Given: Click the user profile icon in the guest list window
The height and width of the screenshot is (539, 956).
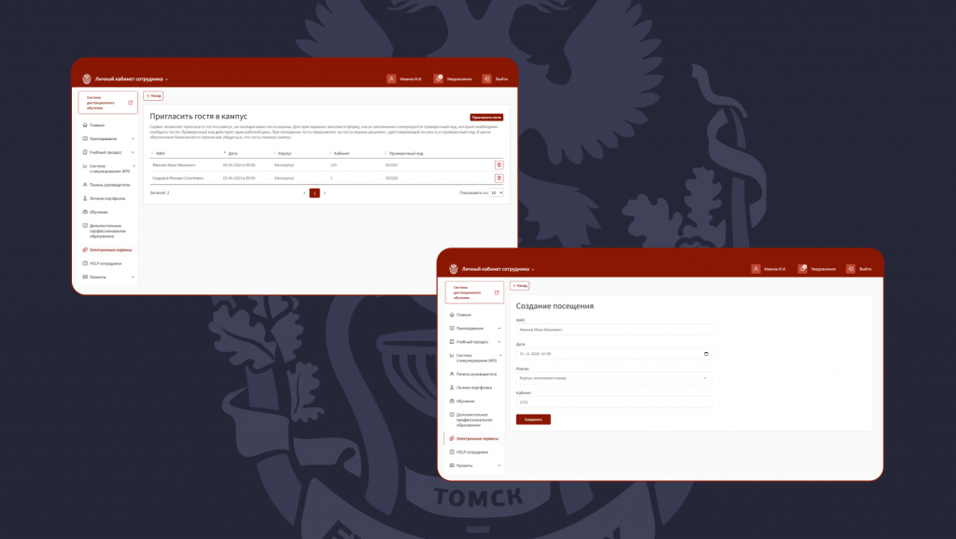Looking at the screenshot, I should tap(391, 78).
